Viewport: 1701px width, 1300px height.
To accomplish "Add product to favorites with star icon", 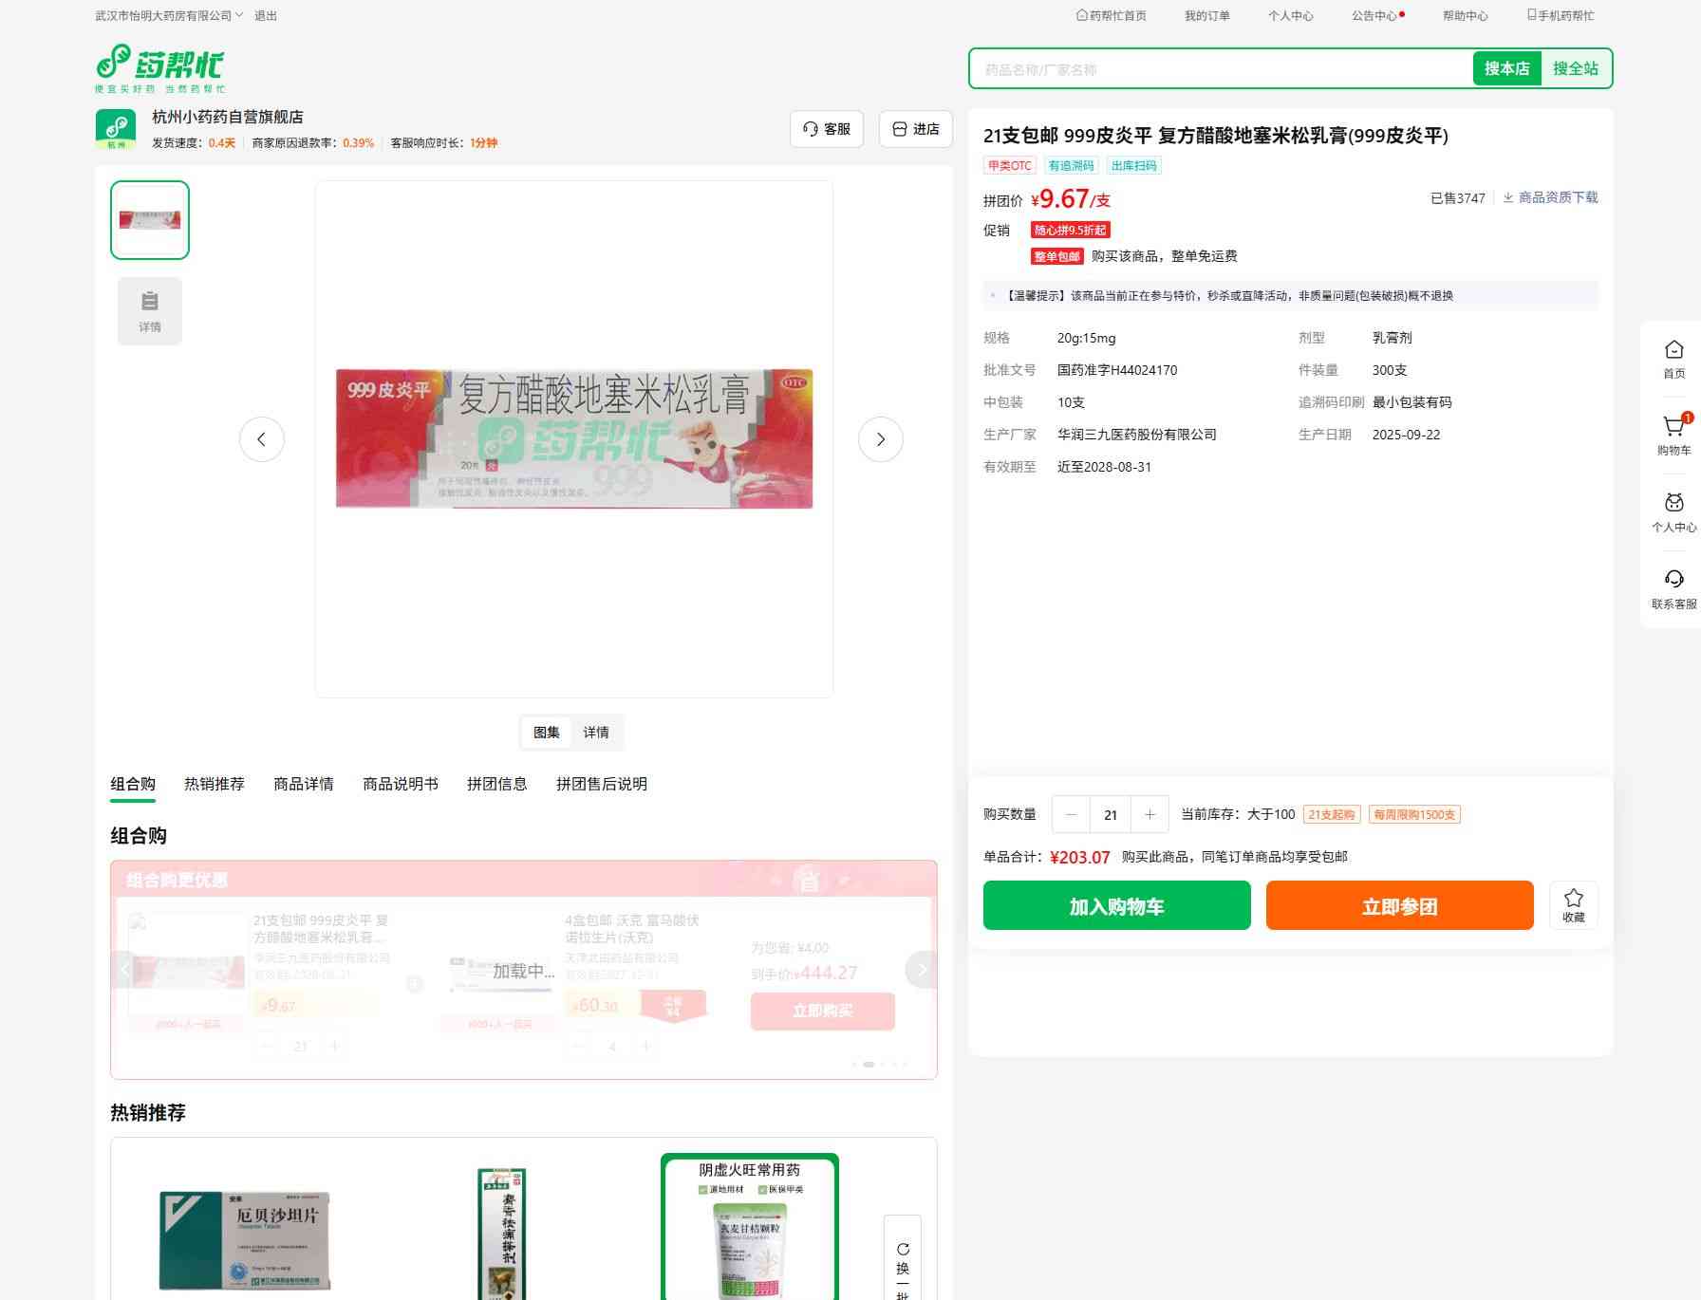I will [x=1573, y=904].
